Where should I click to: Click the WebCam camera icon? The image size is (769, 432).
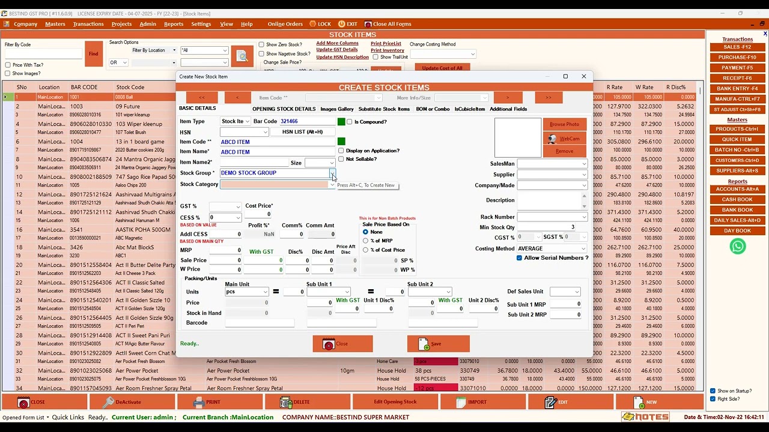(552, 139)
